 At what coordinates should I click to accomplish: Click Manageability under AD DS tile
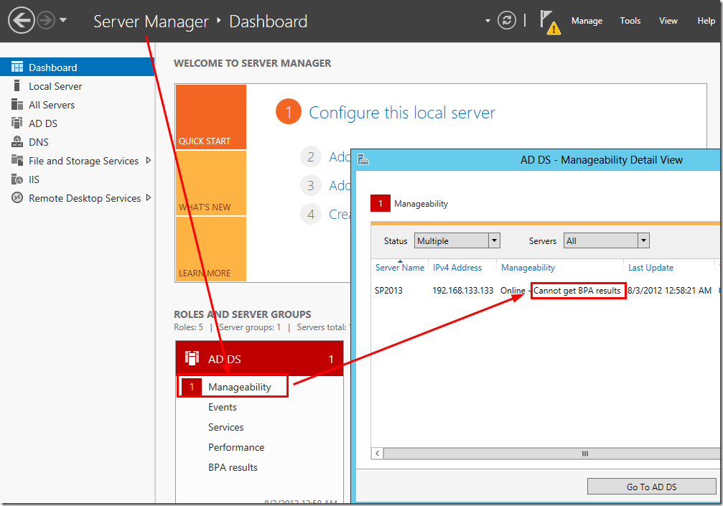[x=239, y=387]
